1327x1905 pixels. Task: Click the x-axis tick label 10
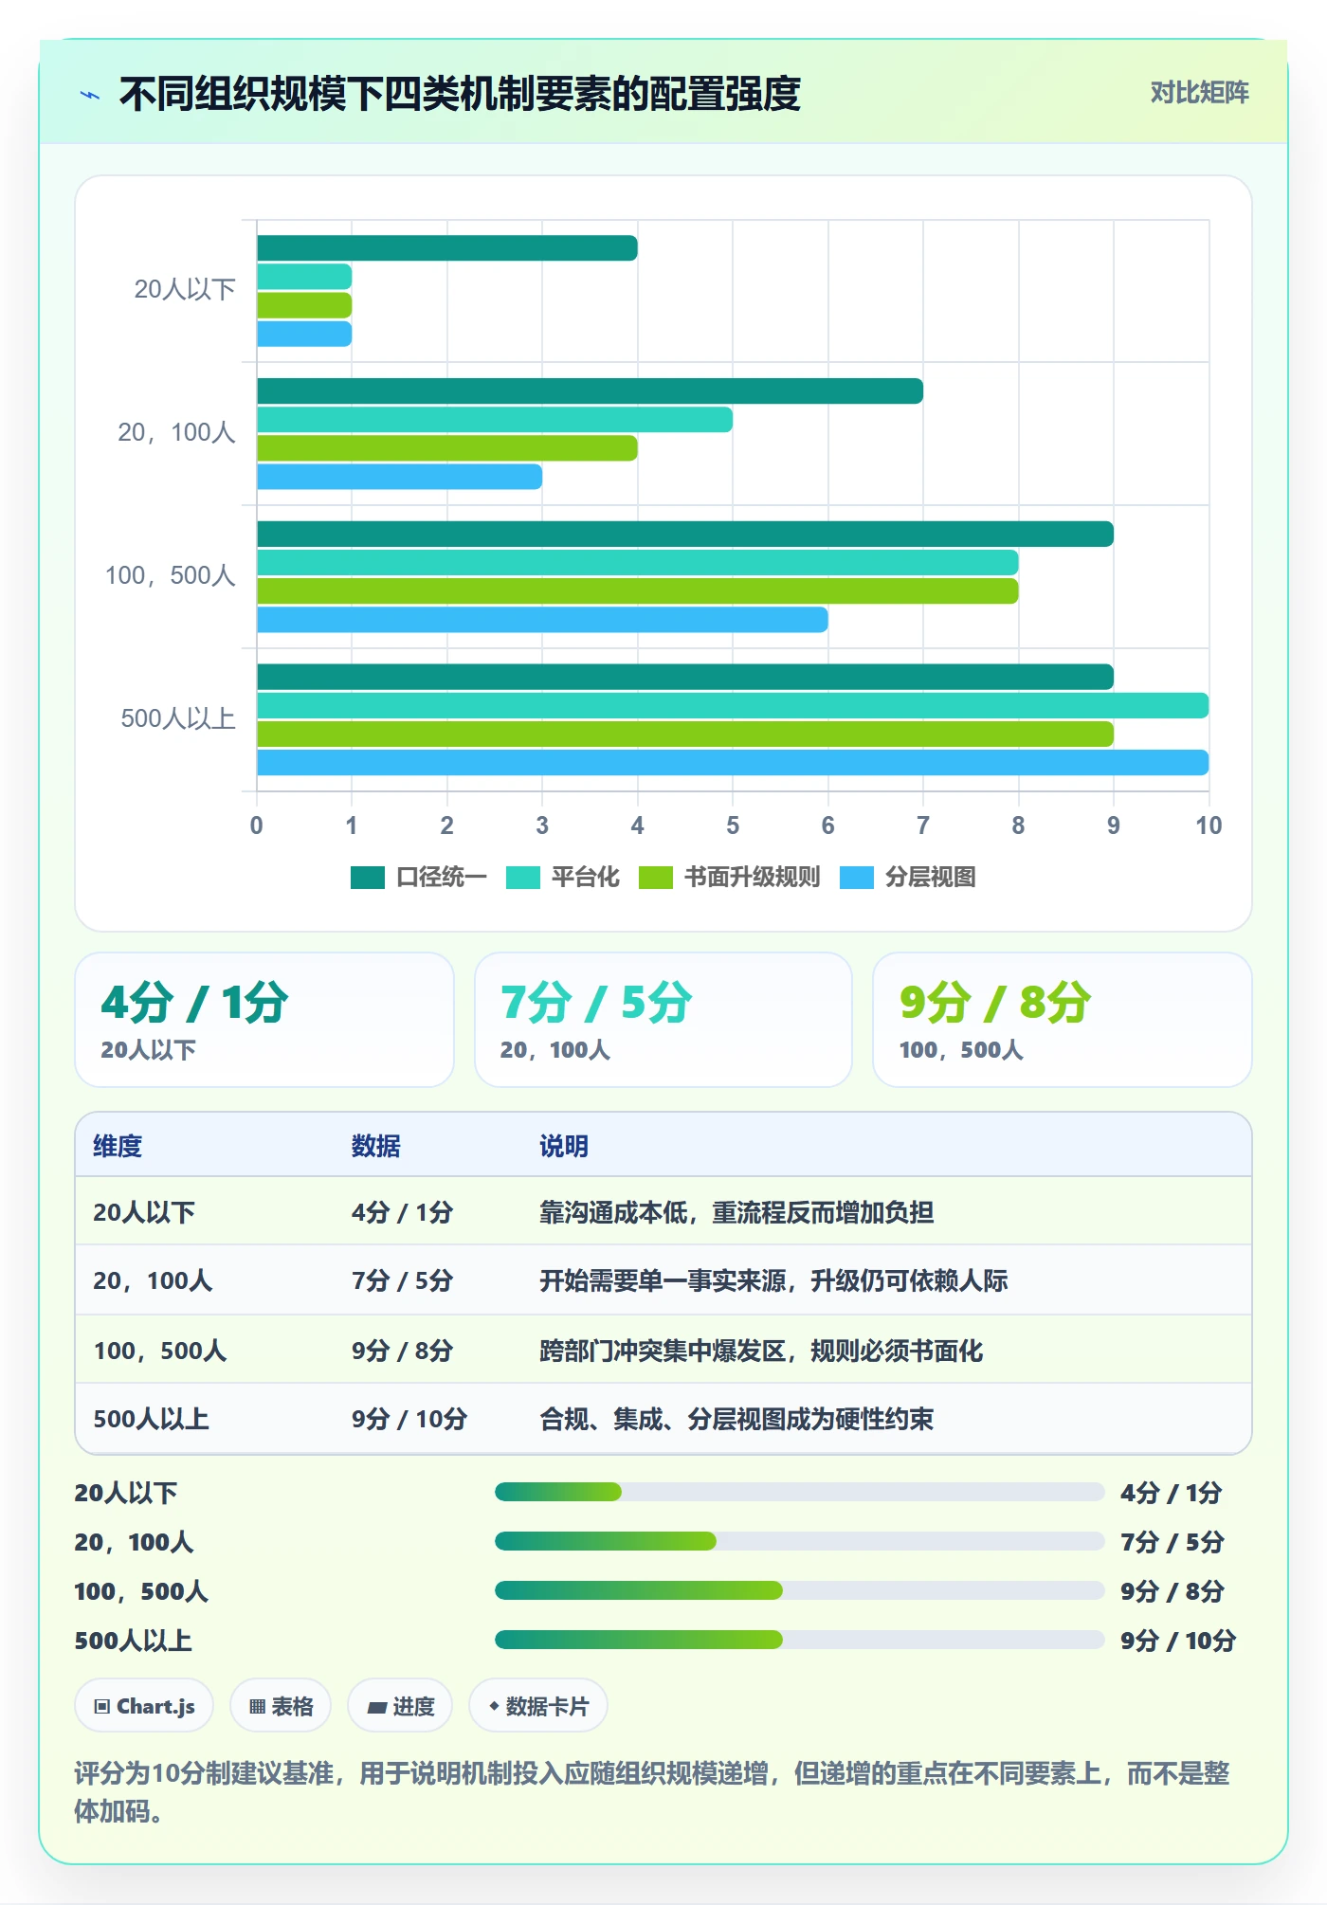tap(1209, 825)
